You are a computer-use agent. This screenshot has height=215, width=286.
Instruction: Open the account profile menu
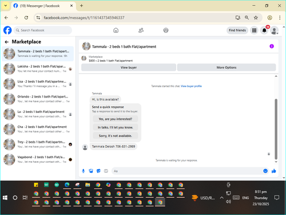275,30
